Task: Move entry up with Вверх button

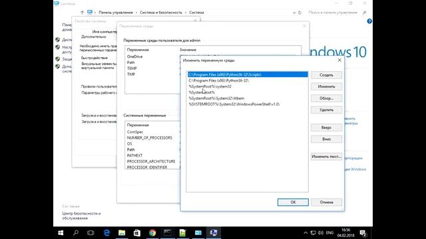Action: click(326, 127)
